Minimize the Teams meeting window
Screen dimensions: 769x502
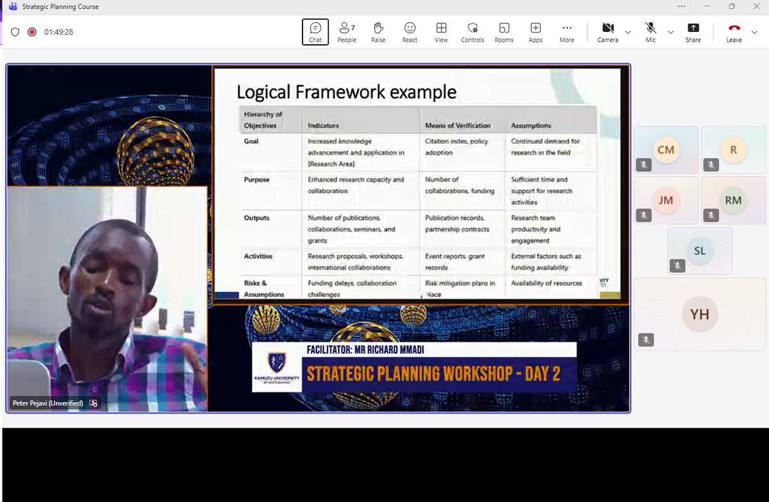pyautogui.click(x=707, y=6)
